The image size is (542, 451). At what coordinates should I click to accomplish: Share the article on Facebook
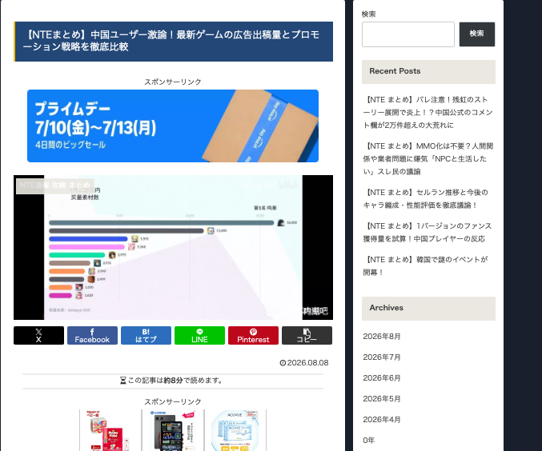pos(92,335)
